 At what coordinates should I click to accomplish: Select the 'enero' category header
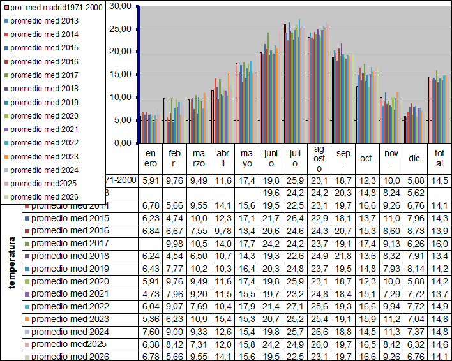point(151,158)
